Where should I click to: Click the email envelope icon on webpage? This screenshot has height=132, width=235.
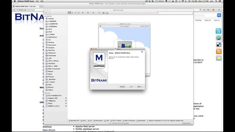coord(218,58)
